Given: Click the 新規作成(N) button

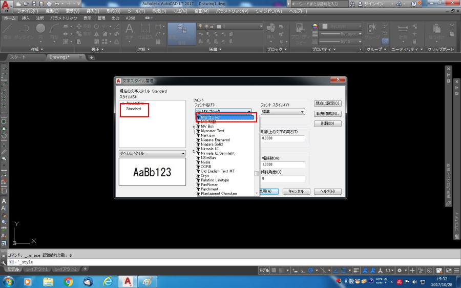Looking at the screenshot, I should tap(327, 113).
